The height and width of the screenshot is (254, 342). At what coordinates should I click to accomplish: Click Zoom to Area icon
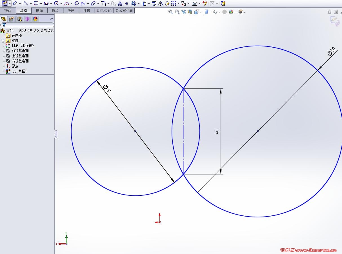pos(177,12)
